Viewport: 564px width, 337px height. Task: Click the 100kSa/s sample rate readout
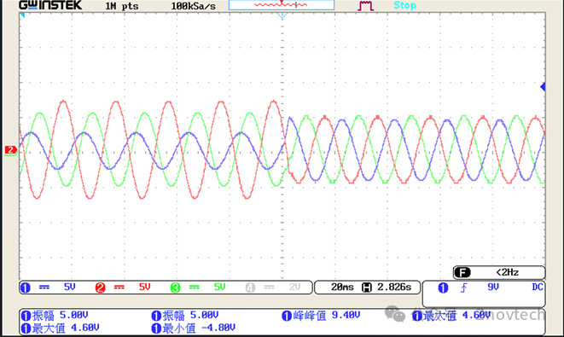(193, 6)
